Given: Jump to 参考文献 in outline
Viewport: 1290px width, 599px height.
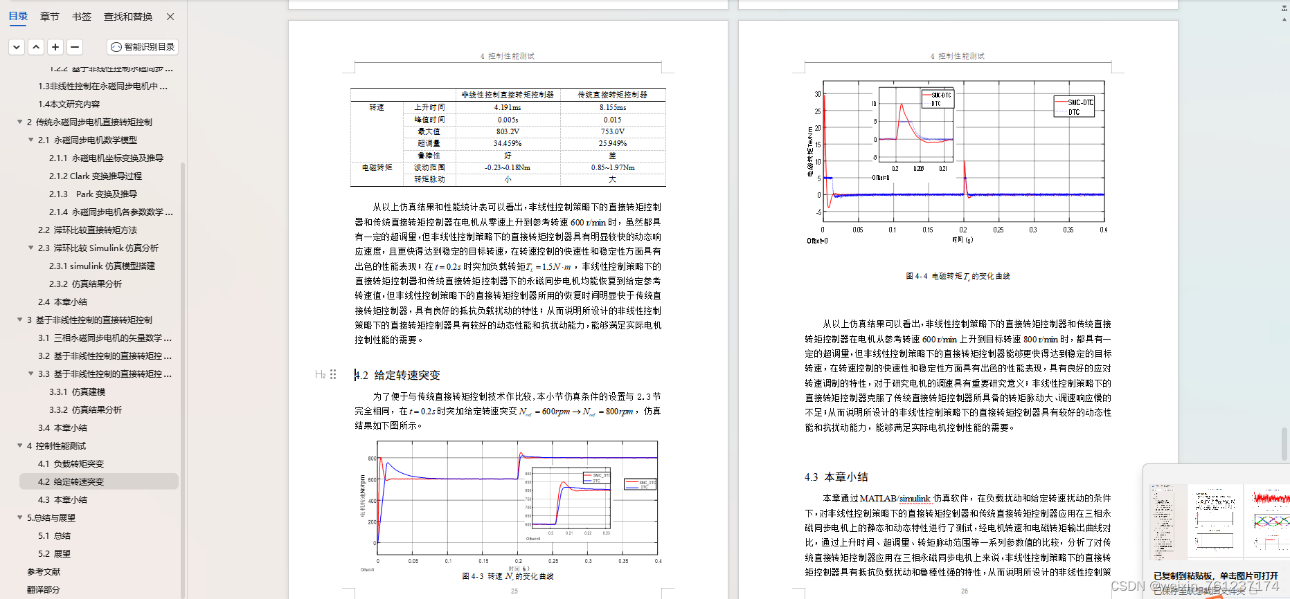Looking at the screenshot, I should click(44, 571).
